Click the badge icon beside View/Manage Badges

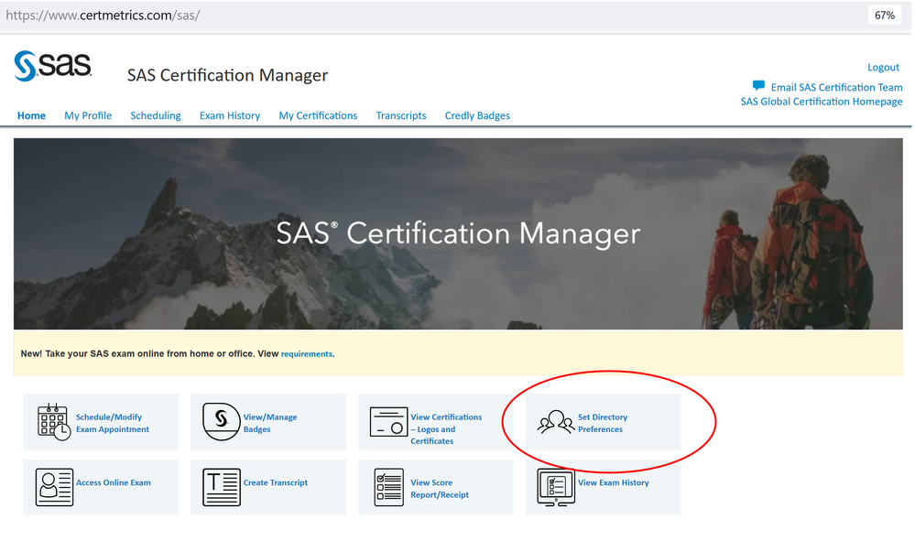point(221,421)
